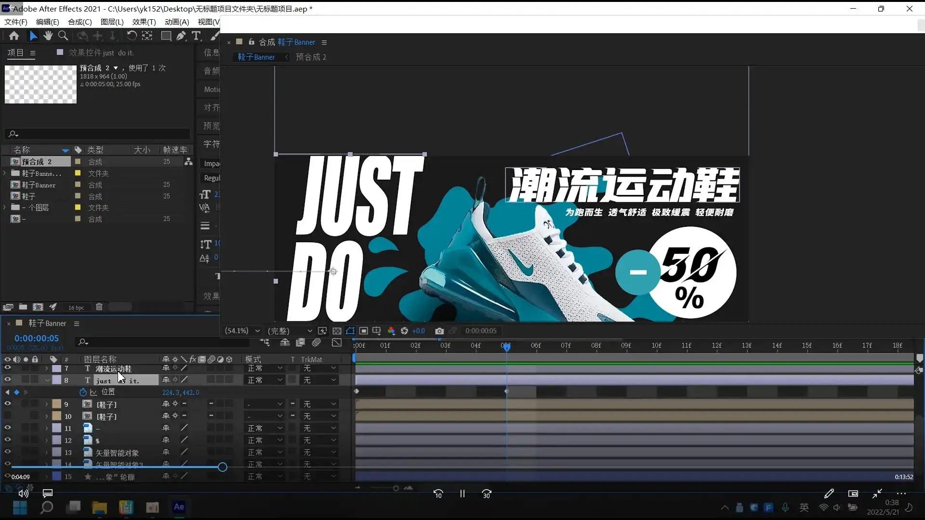Click the 鞋子Banner breadcrumb link
Viewport: 925px width, 520px height.
tap(256, 57)
